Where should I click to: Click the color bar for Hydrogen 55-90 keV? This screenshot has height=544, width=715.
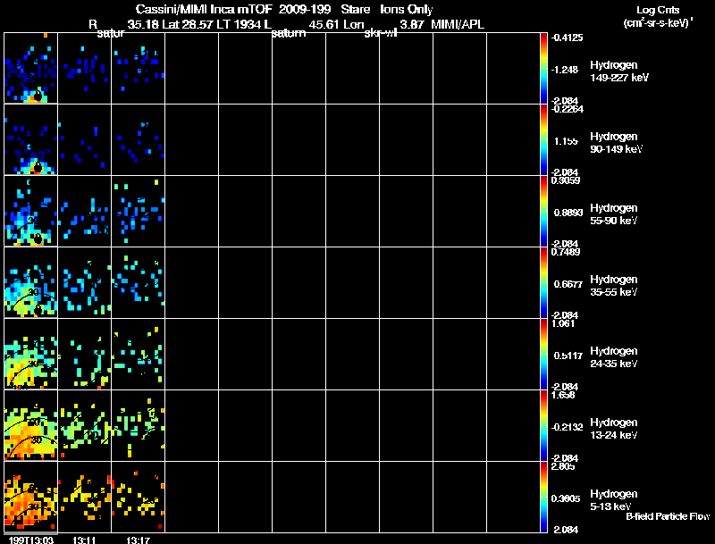pyautogui.click(x=543, y=211)
